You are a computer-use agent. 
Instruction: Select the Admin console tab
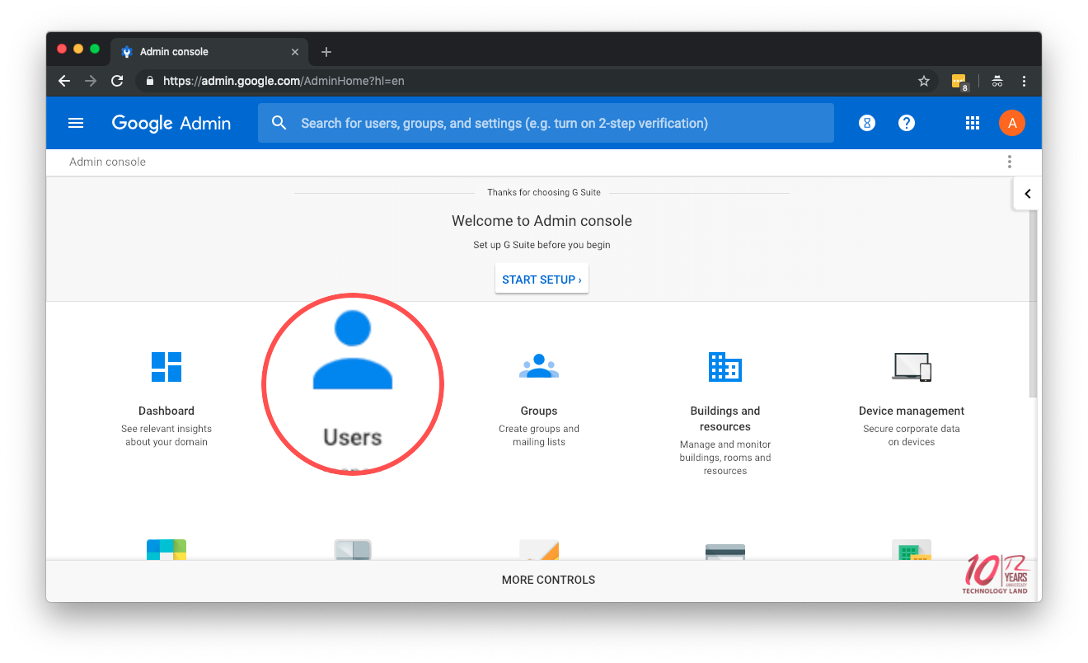point(209,51)
